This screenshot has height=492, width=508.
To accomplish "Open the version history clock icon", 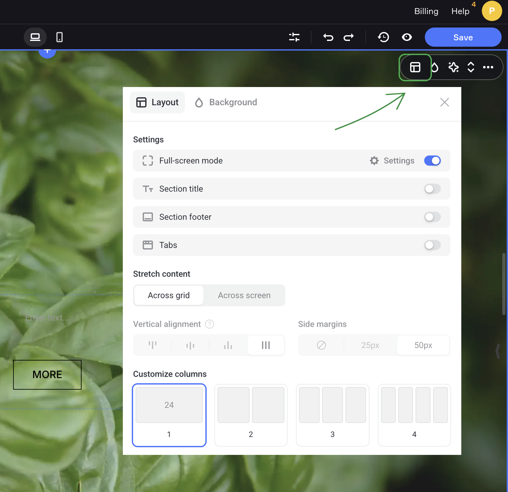I will point(383,37).
